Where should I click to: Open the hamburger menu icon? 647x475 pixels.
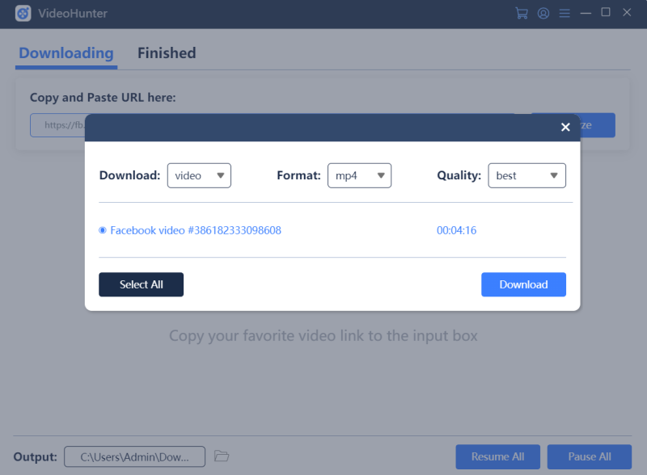[x=565, y=13]
